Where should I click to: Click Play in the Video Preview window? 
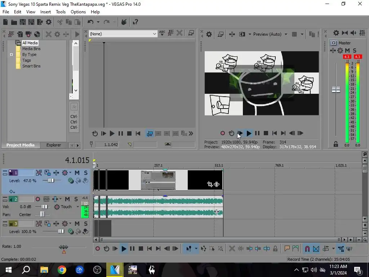click(249, 133)
